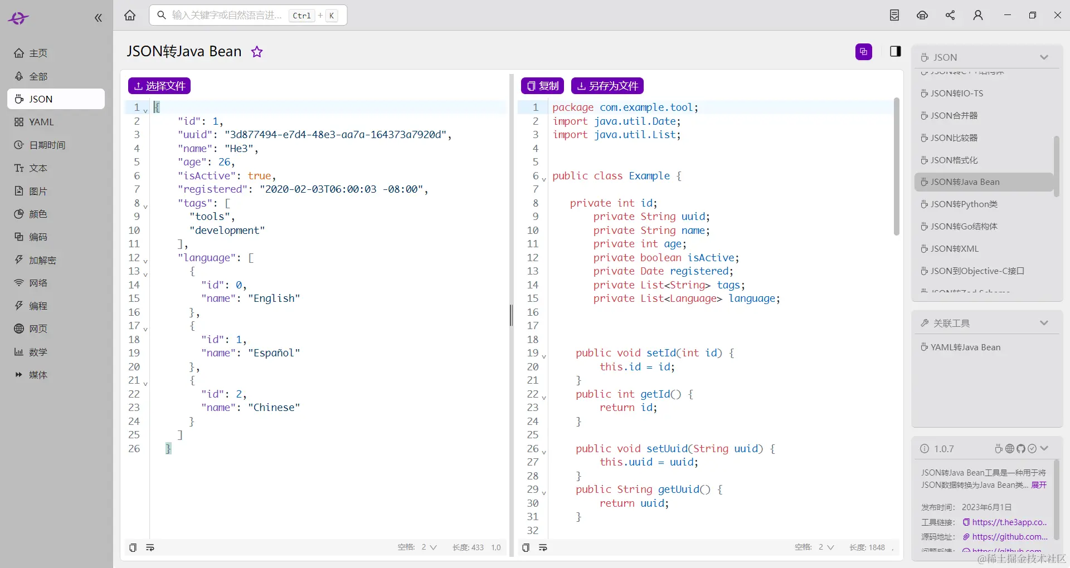Click the 选择文件 upload button
The width and height of the screenshot is (1070, 568).
159,86
